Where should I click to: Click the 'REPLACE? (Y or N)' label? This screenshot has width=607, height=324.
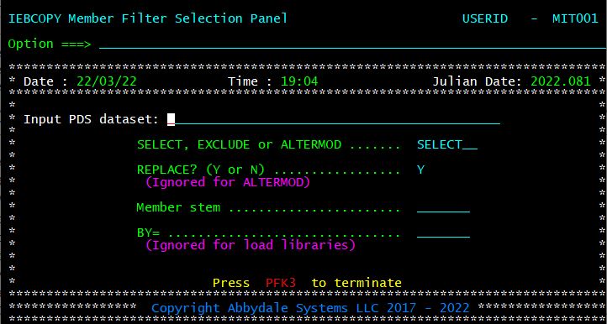[201, 170]
